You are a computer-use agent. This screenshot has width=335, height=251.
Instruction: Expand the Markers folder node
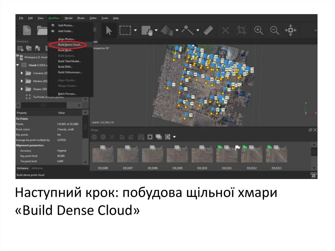pyautogui.click(x=22, y=81)
